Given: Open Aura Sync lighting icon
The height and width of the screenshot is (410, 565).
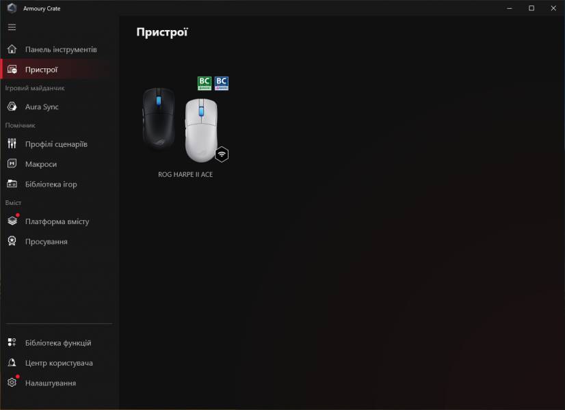Looking at the screenshot, I should click(12, 107).
